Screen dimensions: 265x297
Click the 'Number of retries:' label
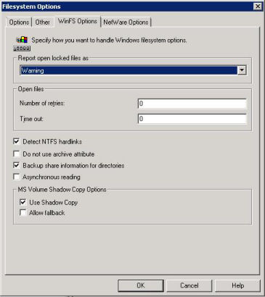[42, 104]
